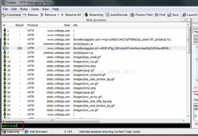
Task: Open the View menu
Action: click(x=46, y=9)
